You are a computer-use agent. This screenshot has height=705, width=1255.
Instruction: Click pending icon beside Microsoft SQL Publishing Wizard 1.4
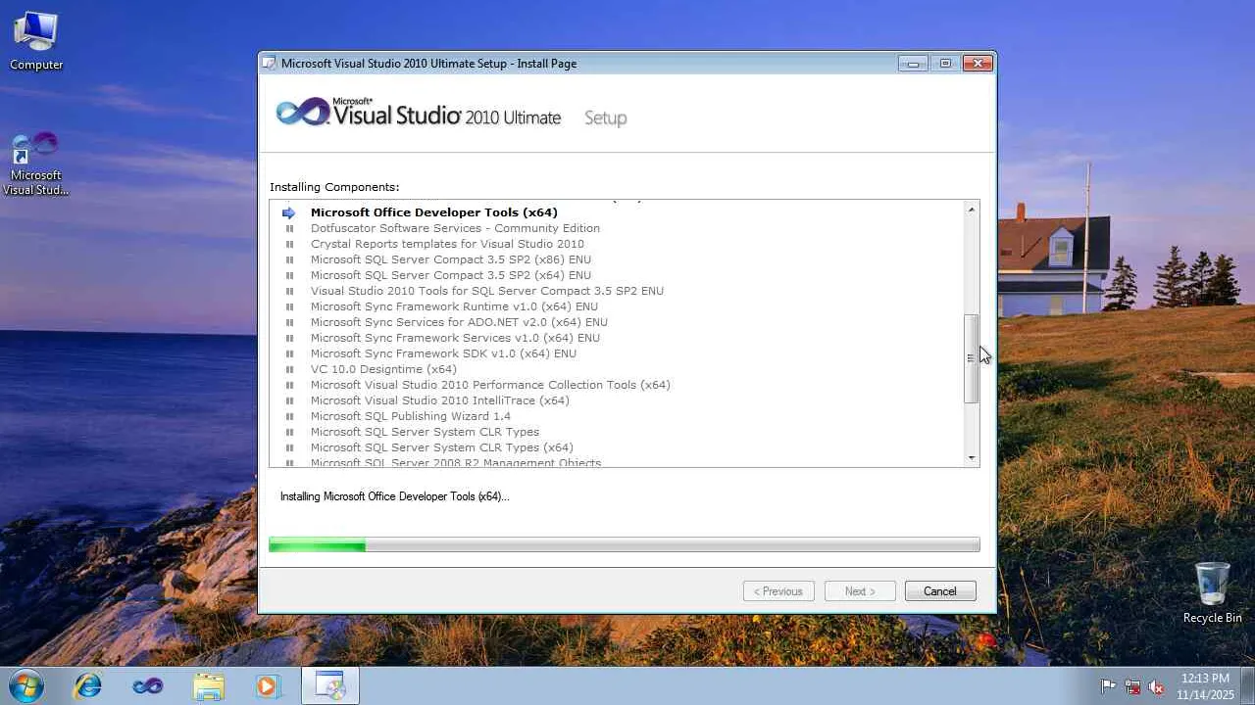click(289, 416)
